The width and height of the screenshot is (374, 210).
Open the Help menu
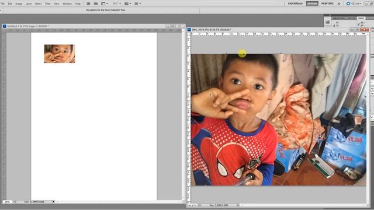coord(78,3)
